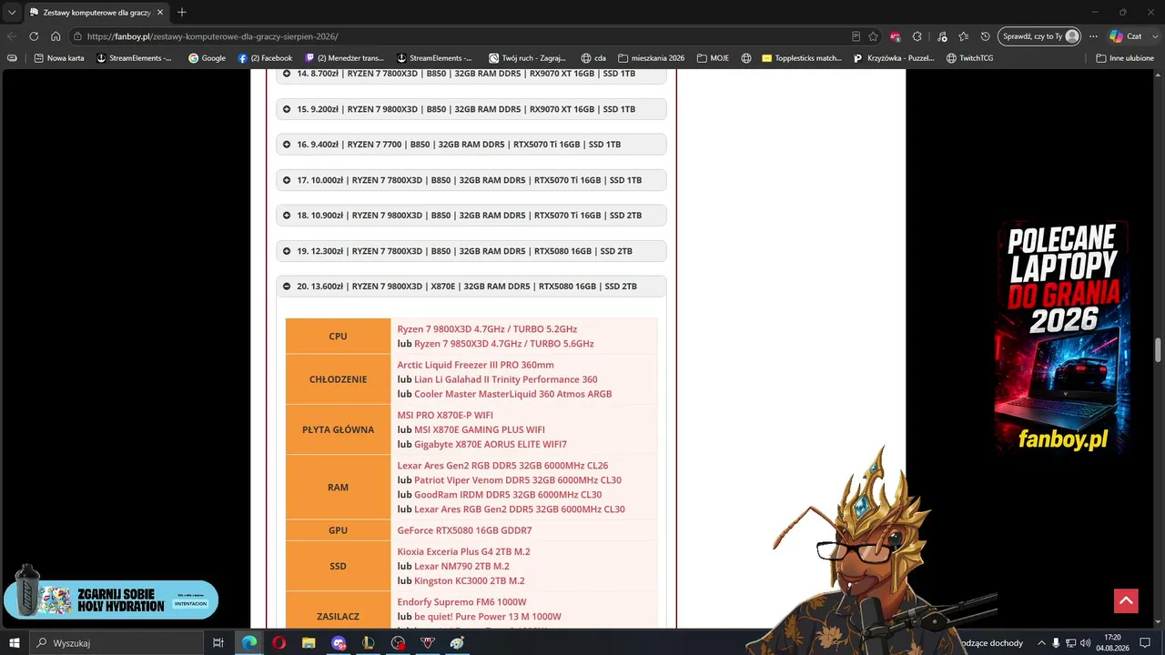This screenshot has width=1165, height=655.
Task: Go to the browser home page
Action: tap(56, 36)
